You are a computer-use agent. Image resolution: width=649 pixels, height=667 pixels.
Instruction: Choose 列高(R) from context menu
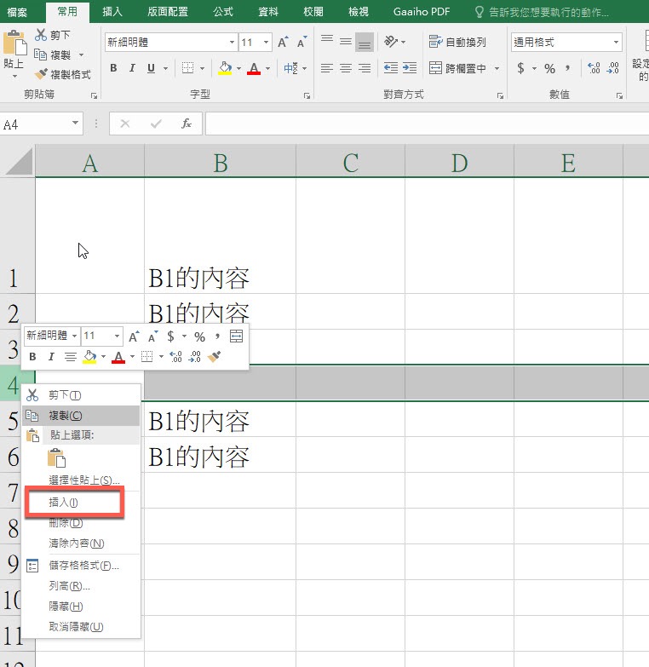tap(81, 586)
